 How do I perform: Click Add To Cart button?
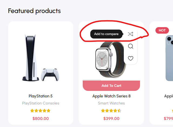pos(111,86)
